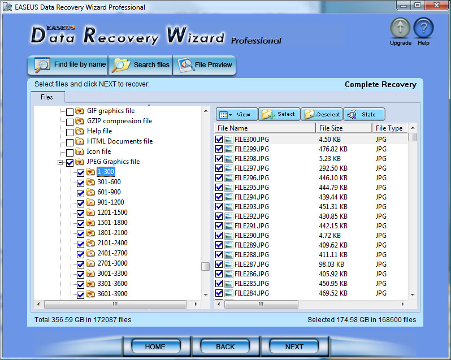Click the folder icon of HTML Documents file
The width and height of the screenshot is (451, 360).
[x=80, y=141]
